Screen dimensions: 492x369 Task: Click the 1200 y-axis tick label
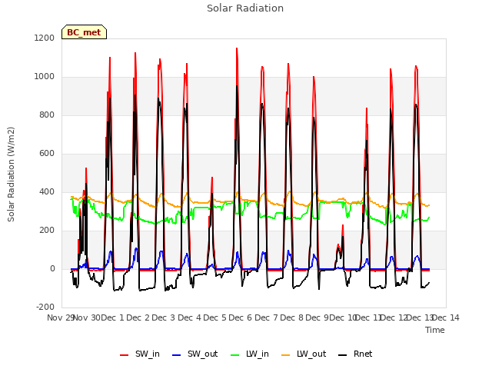[45, 38]
